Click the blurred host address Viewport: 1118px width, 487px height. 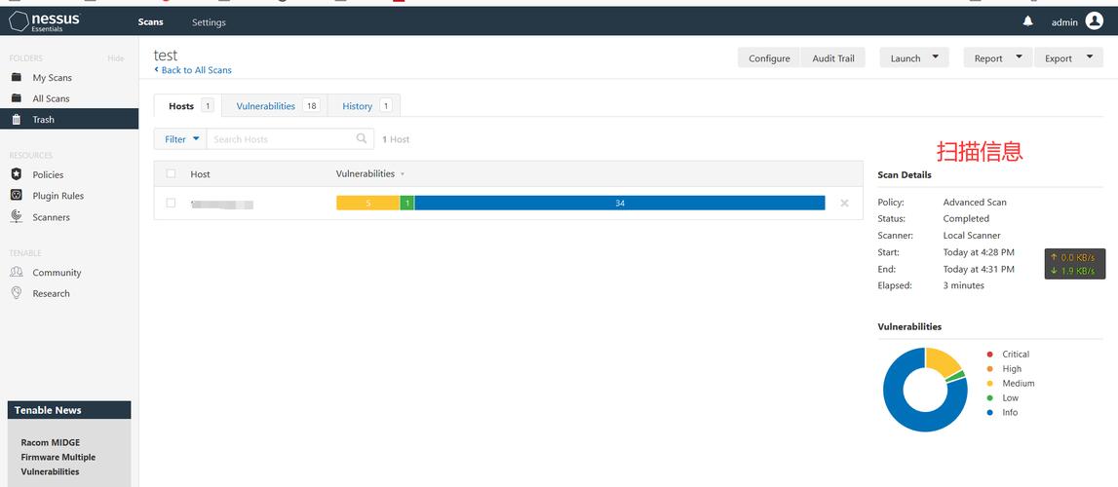click(221, 204)
